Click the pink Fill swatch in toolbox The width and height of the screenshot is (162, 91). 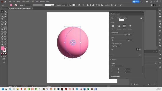pyautogui.click(x=3, y=48)
